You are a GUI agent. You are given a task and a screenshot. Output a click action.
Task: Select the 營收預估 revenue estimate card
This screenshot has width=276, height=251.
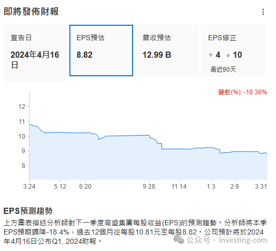coord(167,51)
